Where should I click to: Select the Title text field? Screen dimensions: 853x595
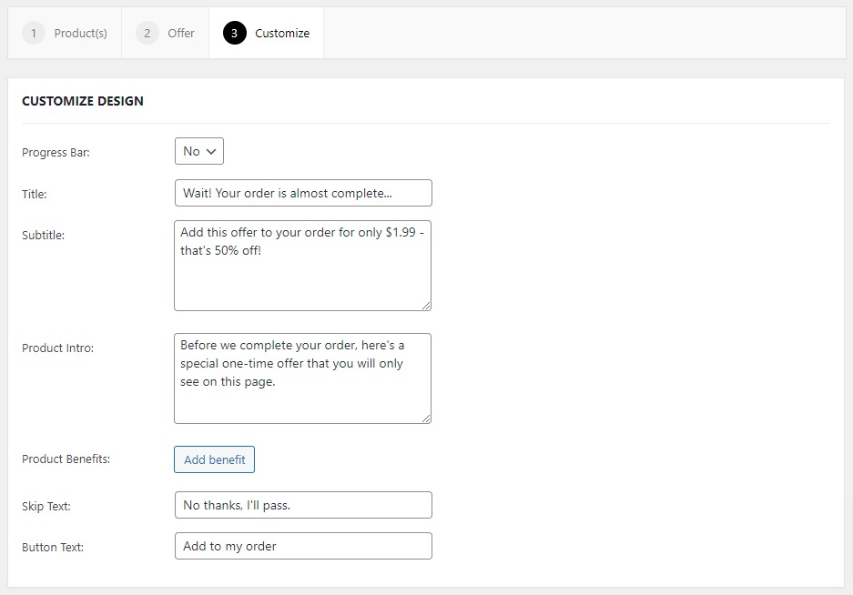point(302,193)
